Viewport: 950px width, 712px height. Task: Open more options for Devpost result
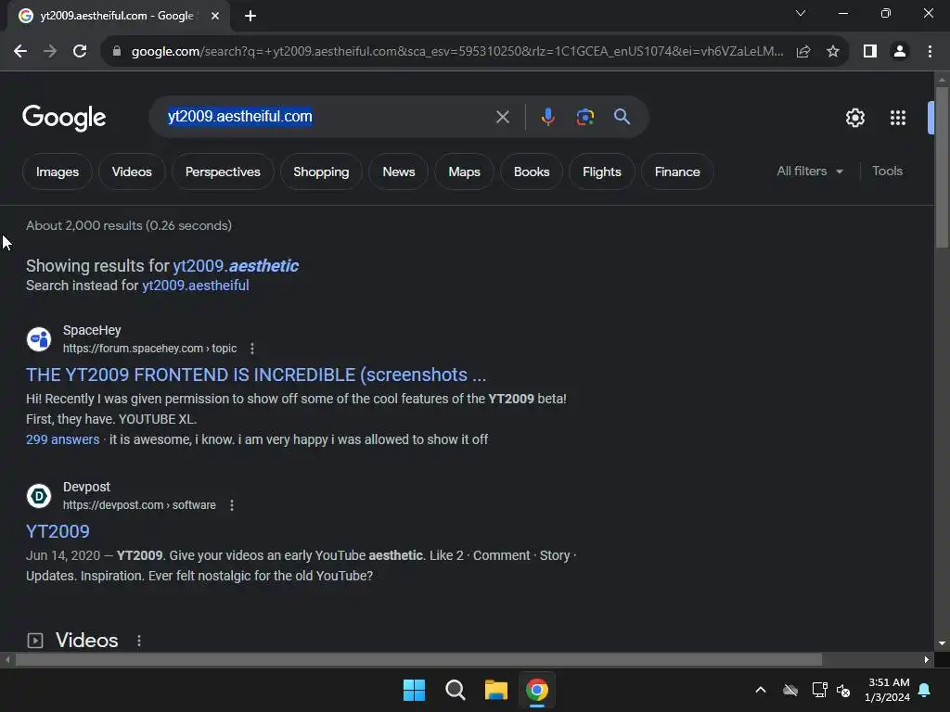[231, 505]
